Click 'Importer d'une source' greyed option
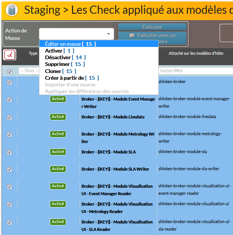 tap(99, 85)
